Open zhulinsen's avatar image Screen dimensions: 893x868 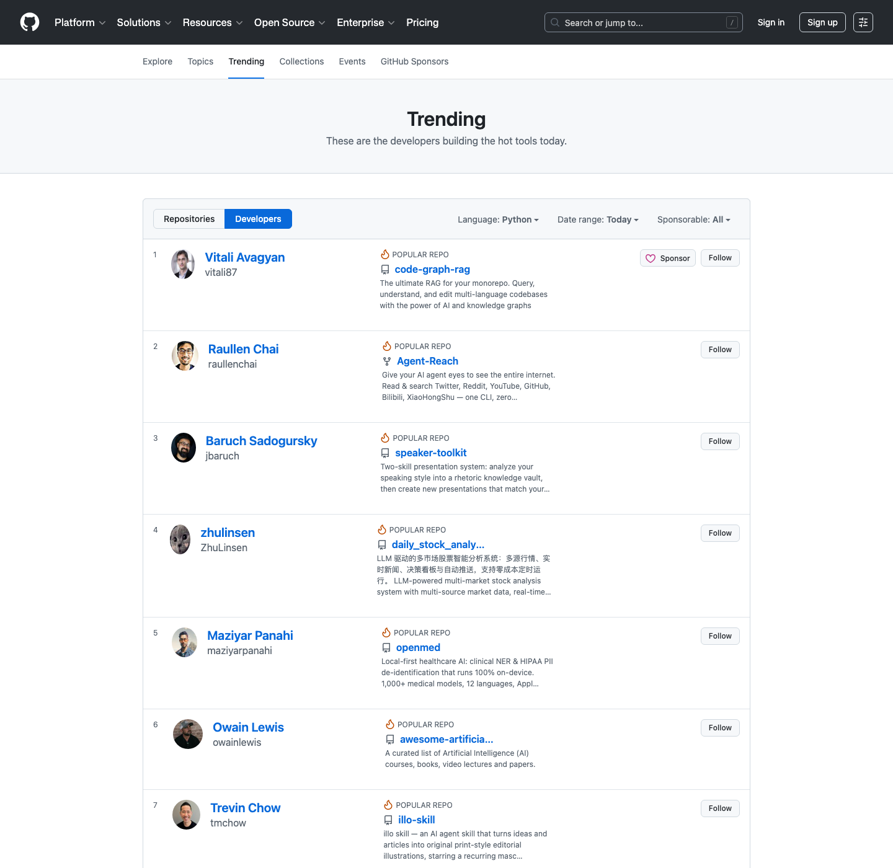[x=180, y=539]
